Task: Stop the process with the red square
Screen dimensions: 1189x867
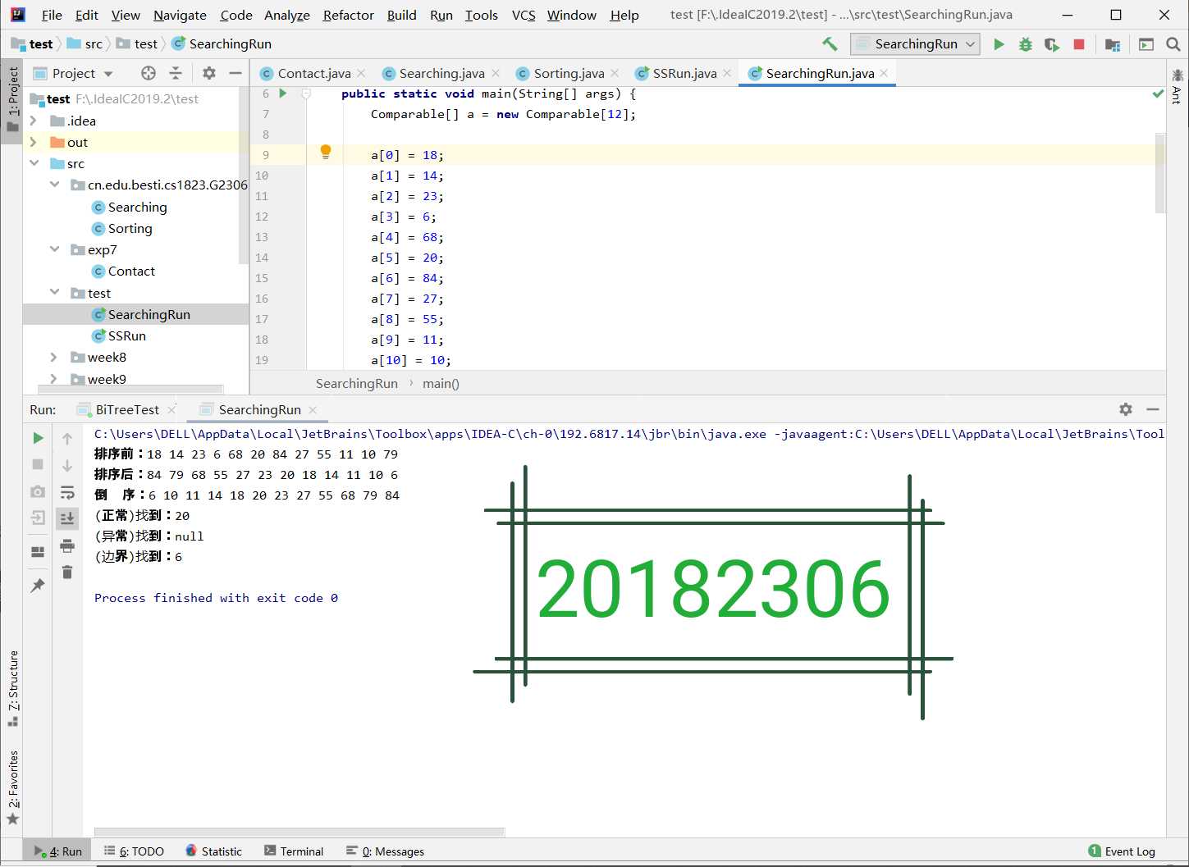Action: pyautogui.click(x=1079, y=44)
